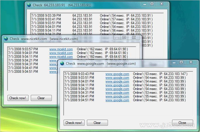
Task: Click the title bar text 'Check www.google.com'
Action: pos(85,64)
